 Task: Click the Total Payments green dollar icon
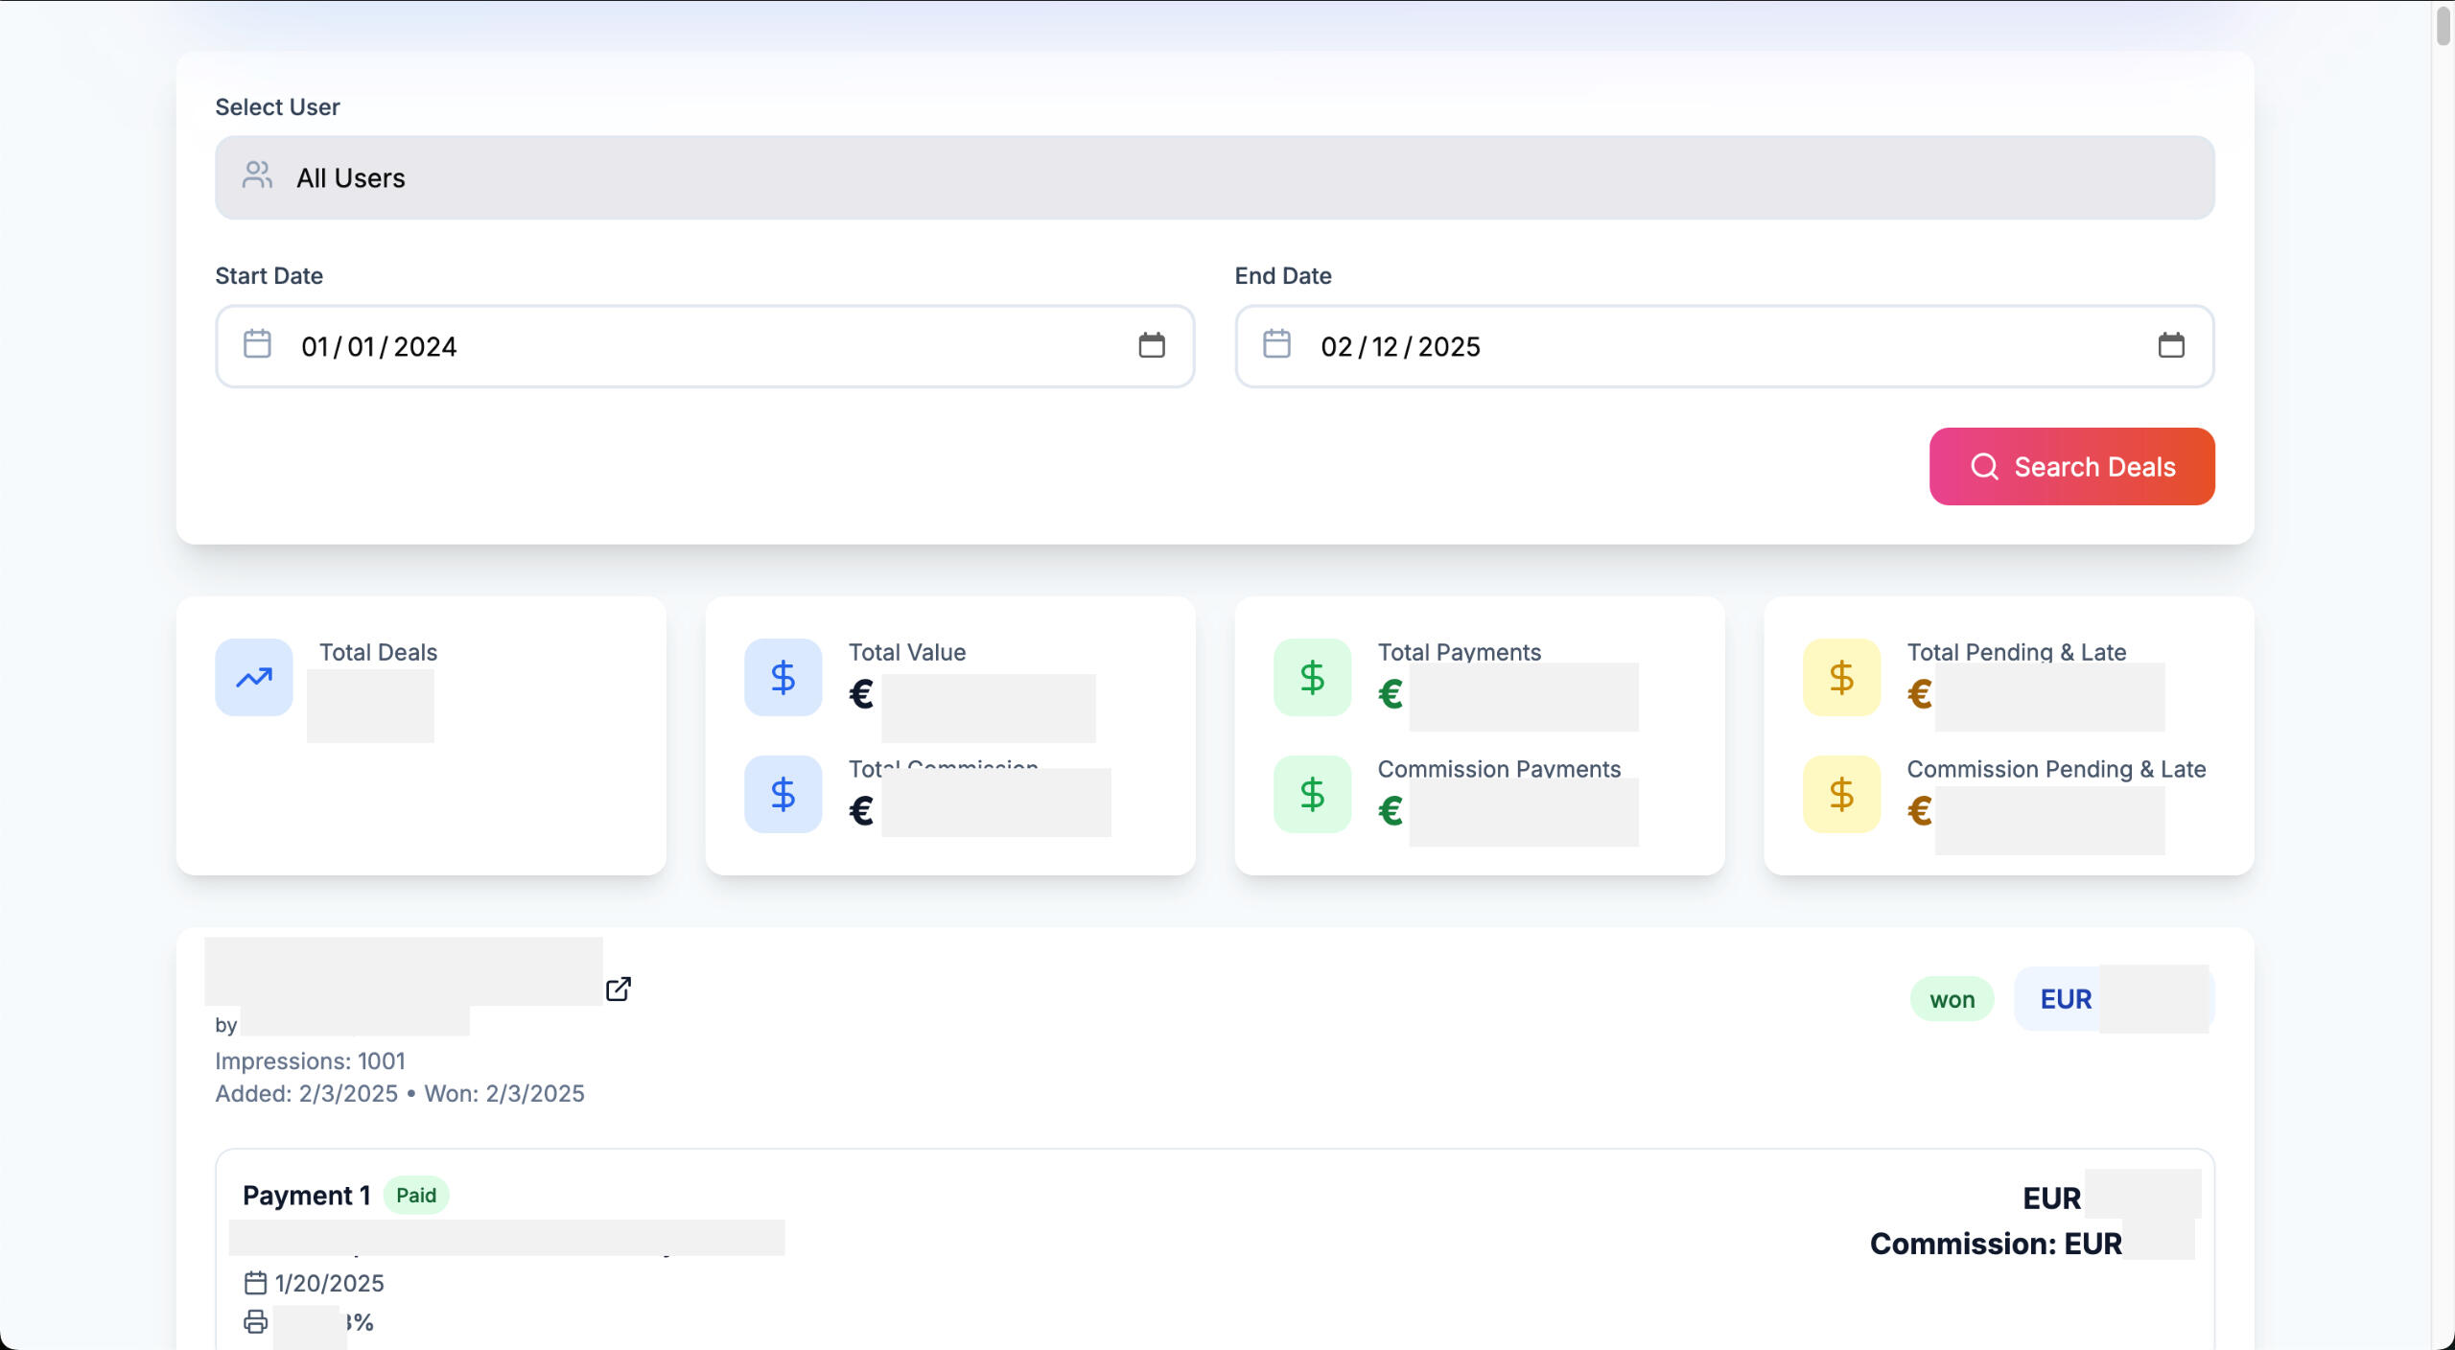(1312, 677)
